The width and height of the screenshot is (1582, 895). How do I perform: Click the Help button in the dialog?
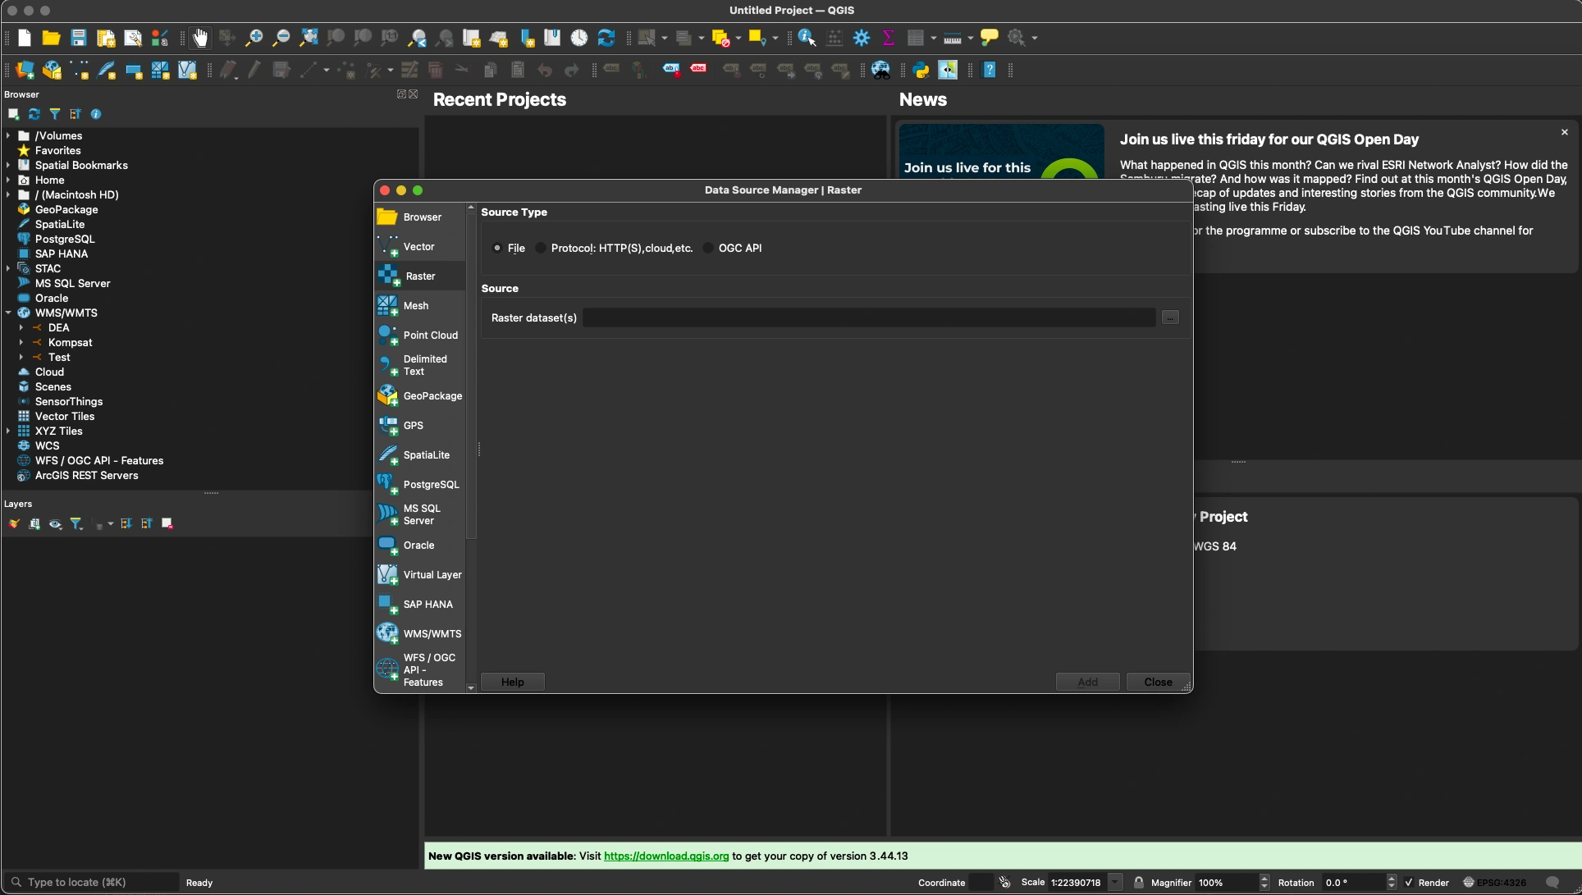click(x=513, y=683)
